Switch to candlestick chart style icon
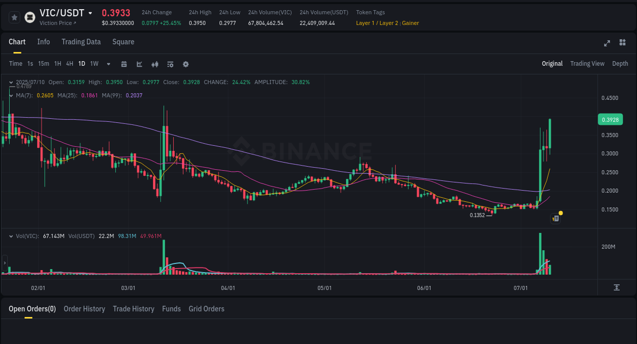Viewport: 637px width, 344px height. coord(154,64)
